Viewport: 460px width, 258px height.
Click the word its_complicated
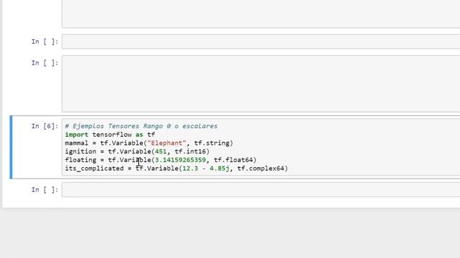(x=94, y=168)
